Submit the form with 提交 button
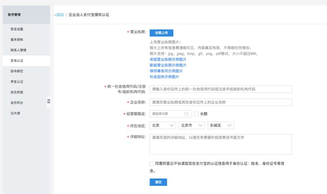The image size is (327, 194). click(158, 182)
